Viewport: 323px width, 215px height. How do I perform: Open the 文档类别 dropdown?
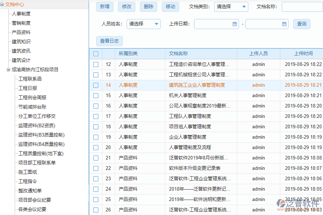(231, 7)
